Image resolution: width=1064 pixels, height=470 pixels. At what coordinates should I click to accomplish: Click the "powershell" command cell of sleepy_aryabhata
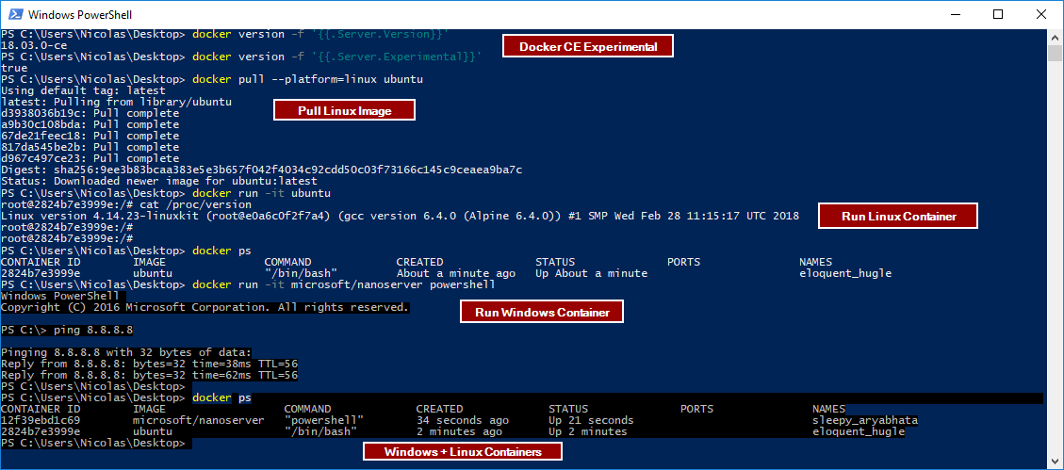(323, 420)
